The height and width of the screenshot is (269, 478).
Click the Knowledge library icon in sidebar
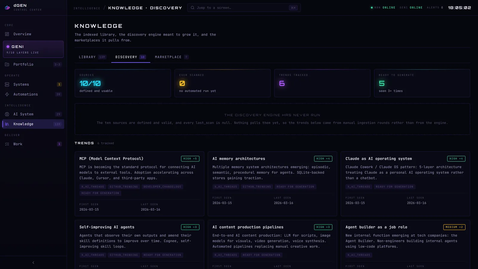(7, 124)
